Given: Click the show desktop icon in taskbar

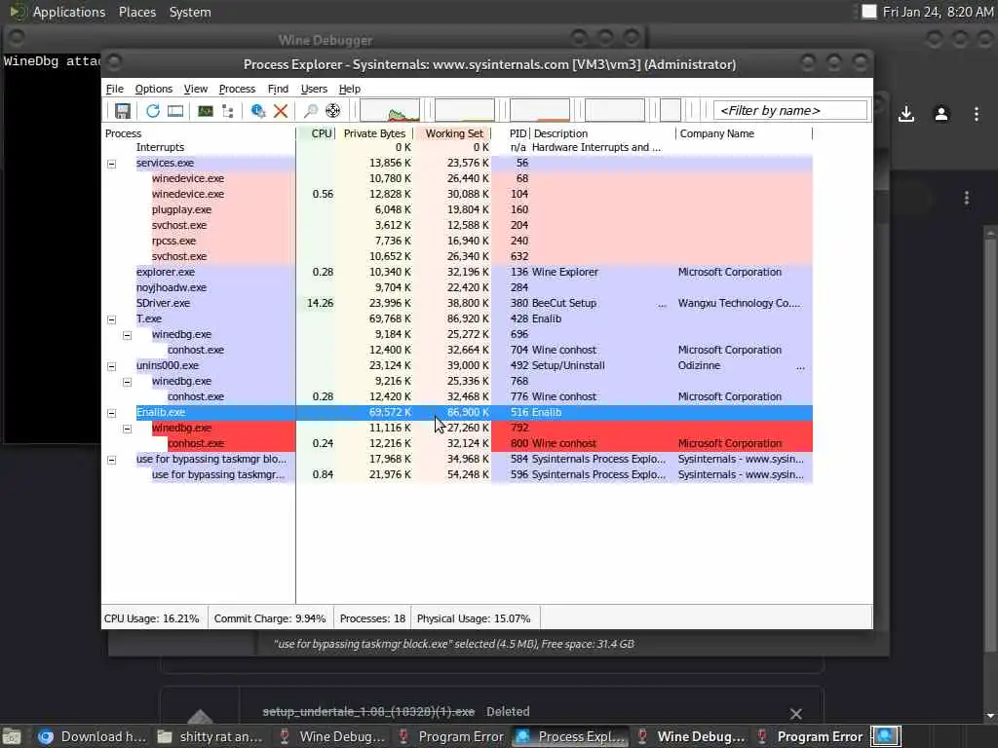Looking at the screenshot, I should 12,736.
